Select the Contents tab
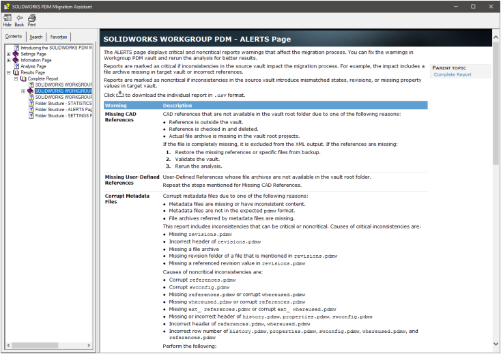501x354 pixels. [x=14, y=37]
